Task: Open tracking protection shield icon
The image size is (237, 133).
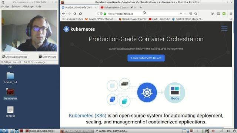Action: click(x=101, y=14)
